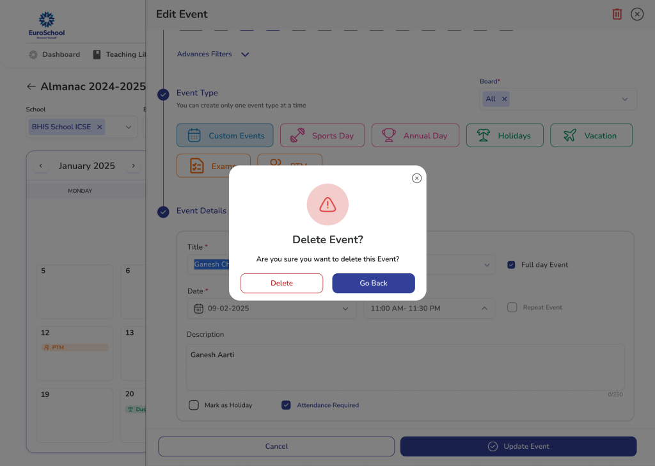Uncheck the Attendance Required checkbox
The height and width of the screenshot is (466, 655).
coord(286,405)
